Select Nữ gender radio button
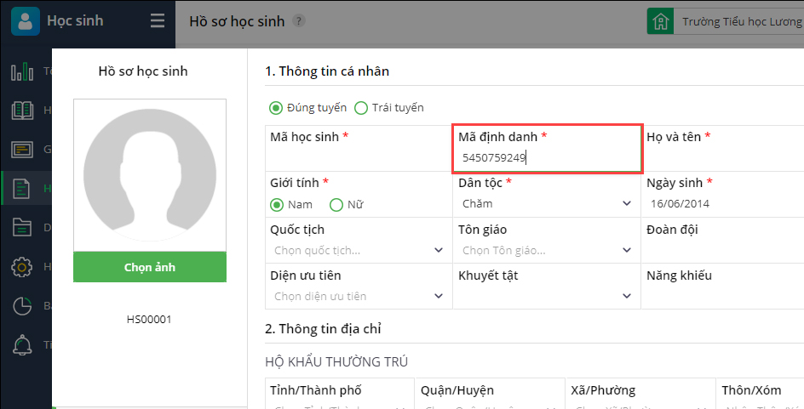This screenshot has height=409, width=804. click(336, 205)
